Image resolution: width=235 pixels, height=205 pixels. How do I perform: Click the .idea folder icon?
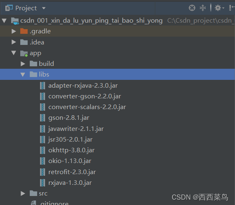click(x=24, y=42)
